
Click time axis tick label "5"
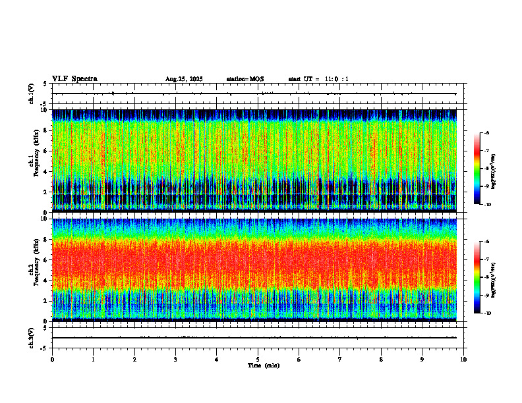258,360
